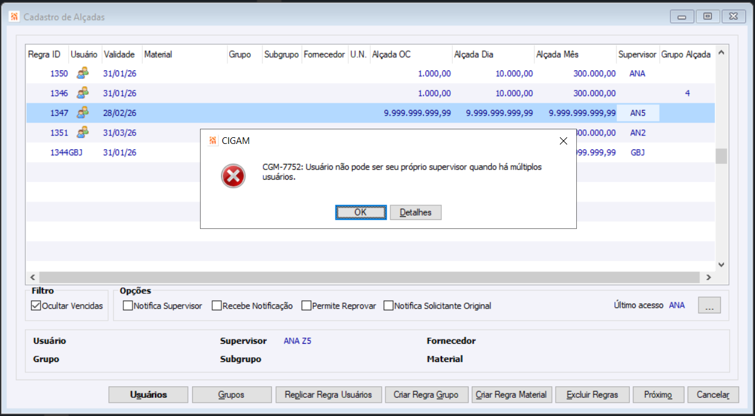Select Regra ID 1346 cell
Screen dimensions: 755x416
(47, 94)
